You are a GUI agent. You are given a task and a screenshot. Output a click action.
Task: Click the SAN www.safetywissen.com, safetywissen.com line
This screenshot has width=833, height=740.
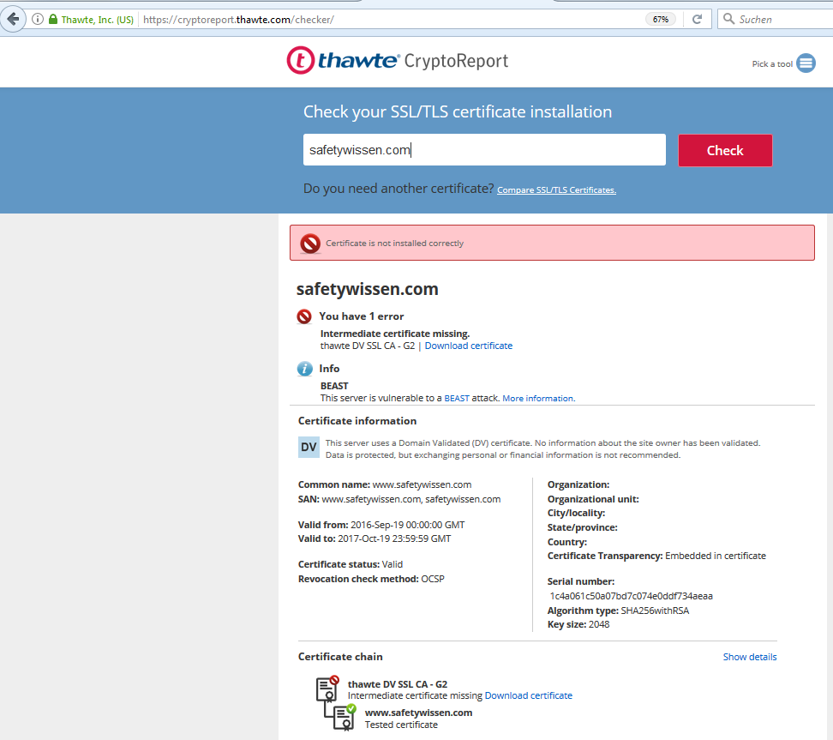[x=399, y=499]
